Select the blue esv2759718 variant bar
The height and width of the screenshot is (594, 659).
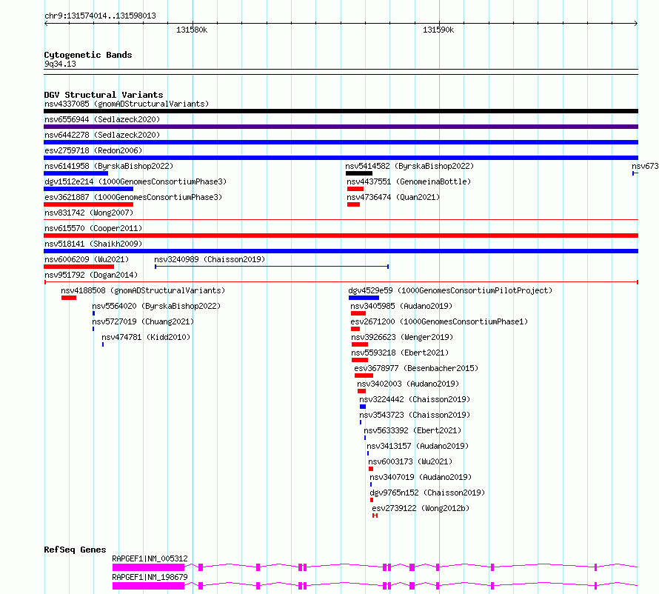pyautogui.click(x=341, y=158)
